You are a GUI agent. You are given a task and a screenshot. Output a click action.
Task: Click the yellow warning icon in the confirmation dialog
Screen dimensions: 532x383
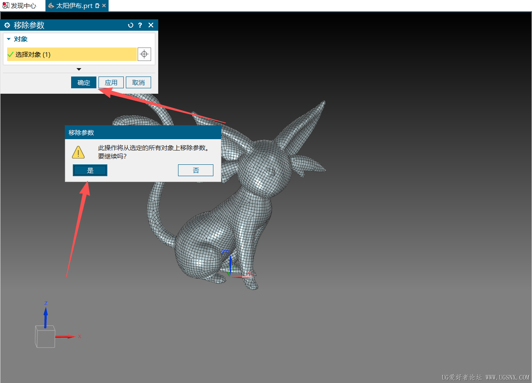tap(78, 152)
